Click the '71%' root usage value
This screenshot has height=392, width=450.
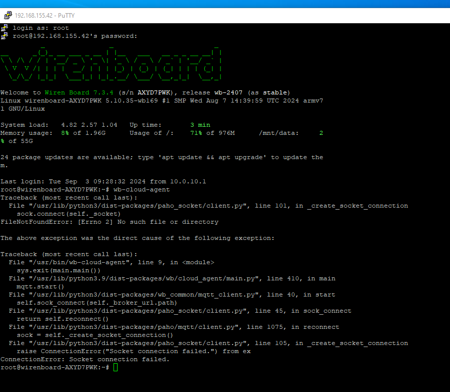pos(196,133)
